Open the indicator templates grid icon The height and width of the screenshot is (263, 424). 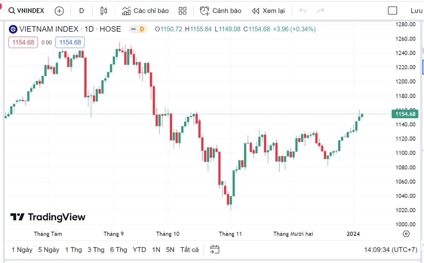182,11
